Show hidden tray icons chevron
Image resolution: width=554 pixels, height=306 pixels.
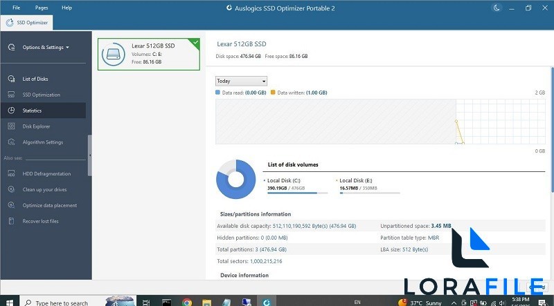(454, 303)
